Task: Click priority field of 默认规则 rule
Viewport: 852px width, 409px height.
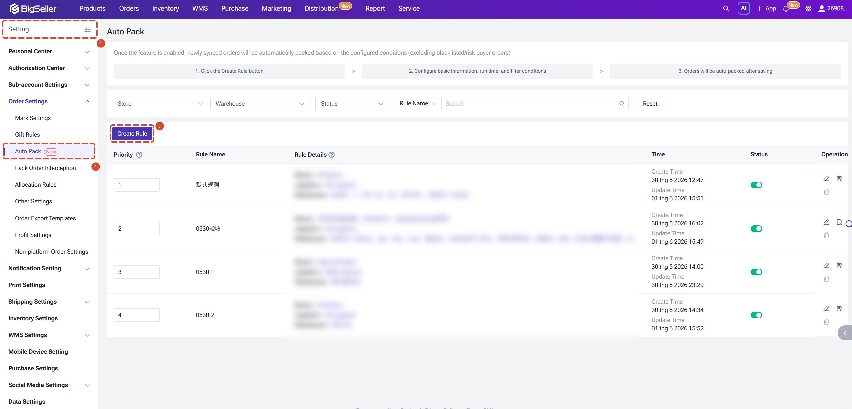Action: pos(136,185)
